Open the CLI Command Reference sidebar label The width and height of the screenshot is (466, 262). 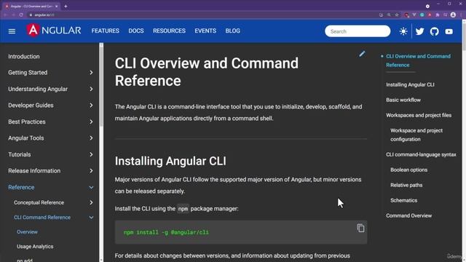(x=42, y=218)
